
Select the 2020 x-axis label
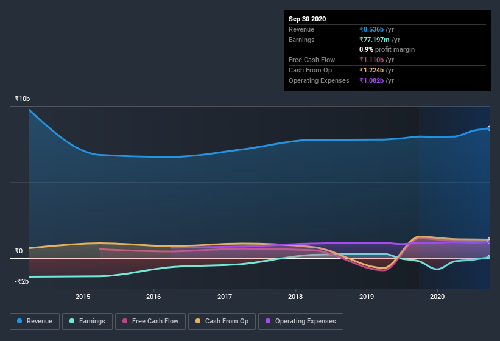(437, 297)
